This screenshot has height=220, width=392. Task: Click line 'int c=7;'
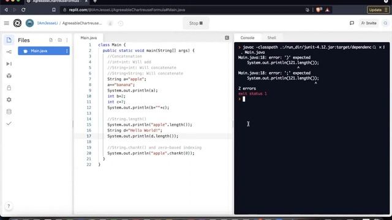tap(116, 102)
